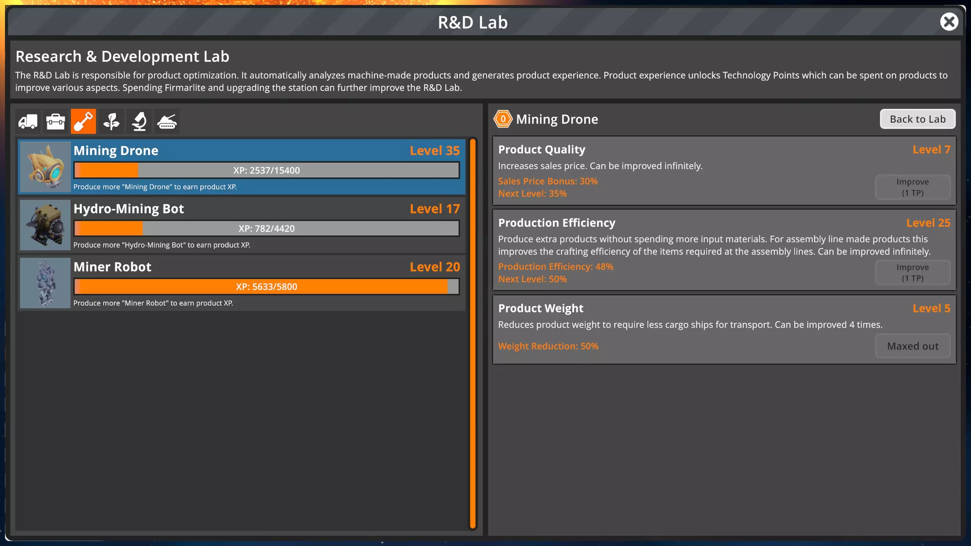Click the Maxed out Product Weight button
Screen dimensions: 971x546
[x=912, y=346]
